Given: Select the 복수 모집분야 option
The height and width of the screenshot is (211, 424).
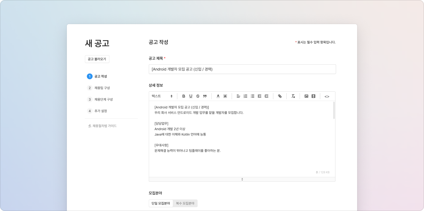Looking at the screenshot, I should (x=185, y=203).
